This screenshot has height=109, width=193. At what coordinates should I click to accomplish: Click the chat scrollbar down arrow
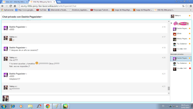point(169,93)
